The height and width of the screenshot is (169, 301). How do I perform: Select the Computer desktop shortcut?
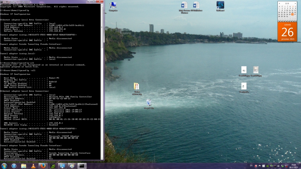coord(113,6)
